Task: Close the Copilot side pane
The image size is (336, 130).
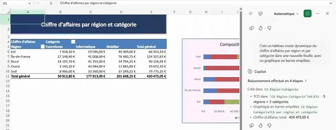Action: [327, 13]
